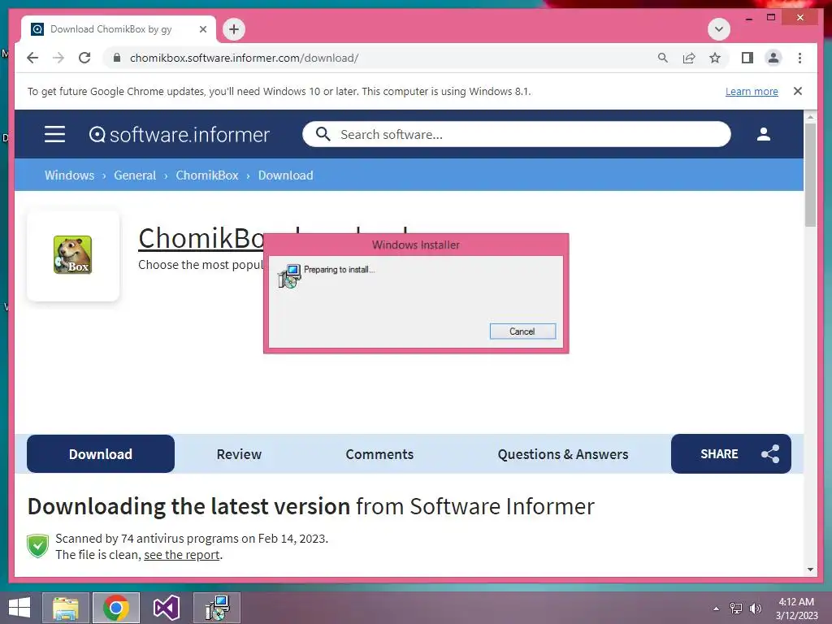Click the installer icon in the Windows Installer dialog
Screen dimensions: 832x624
[x=289, y=276]
